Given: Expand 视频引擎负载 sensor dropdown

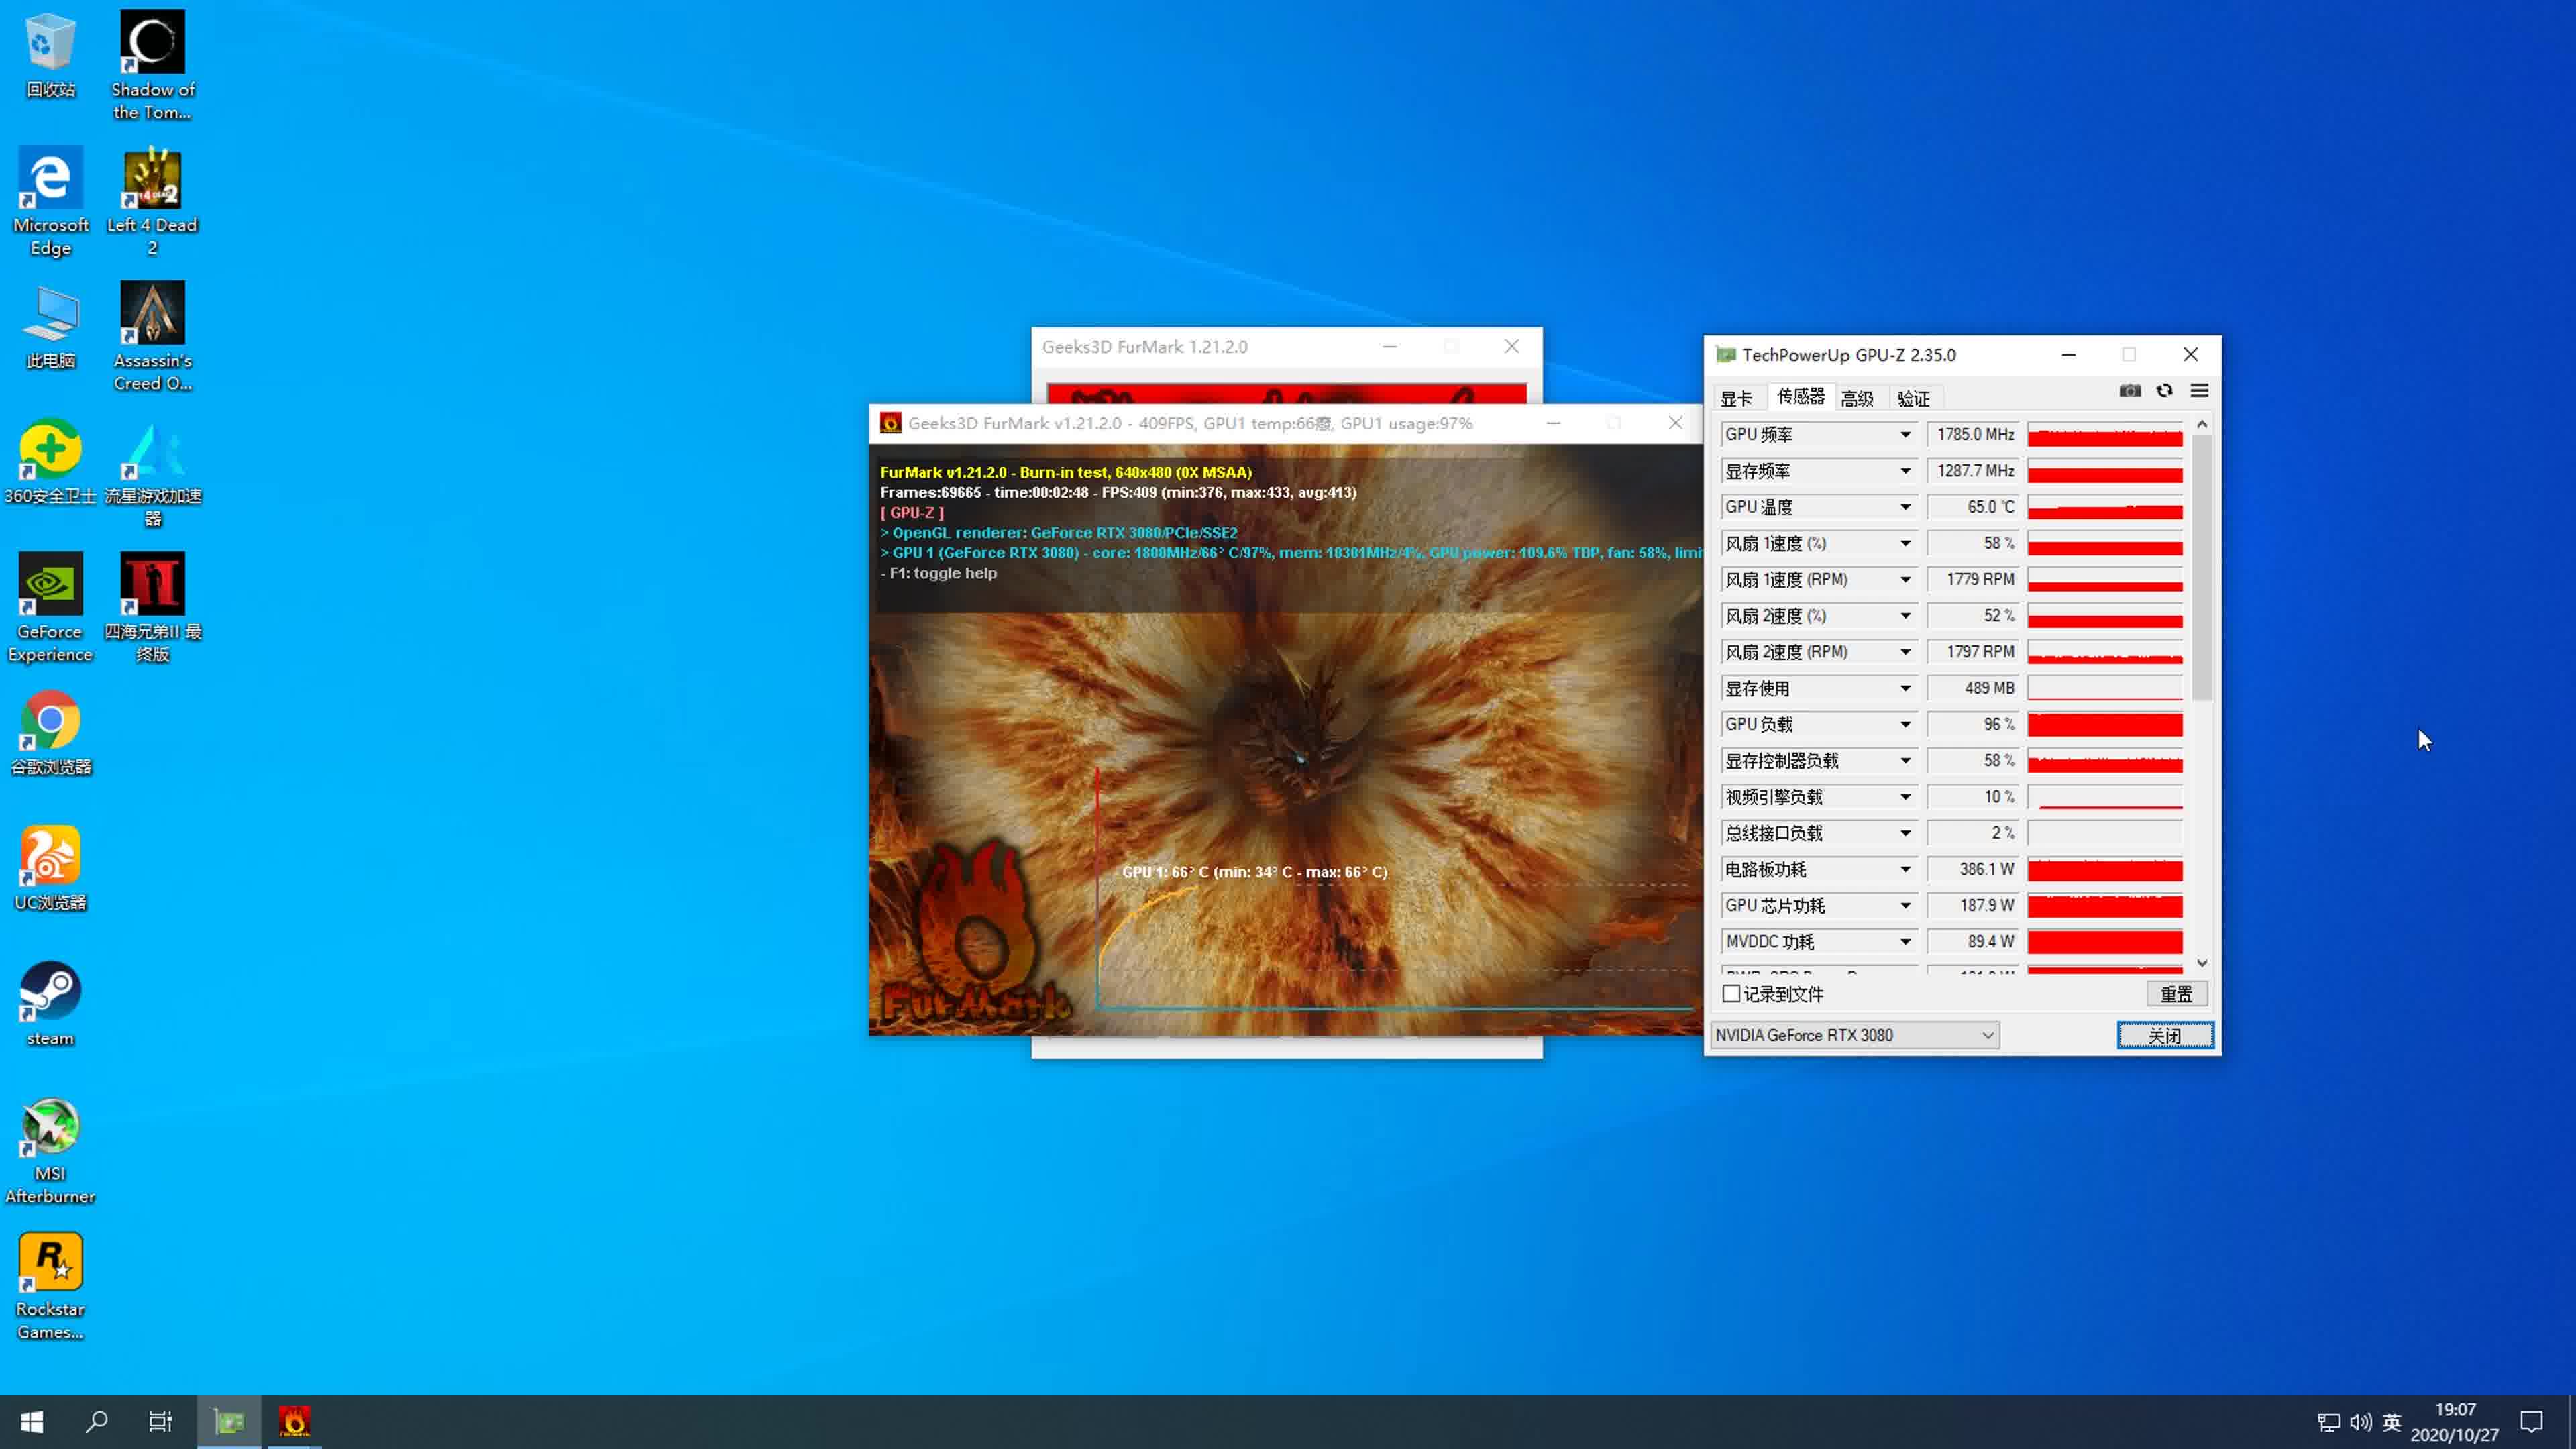Looking at the screenshot, I should pos(1905,797).
